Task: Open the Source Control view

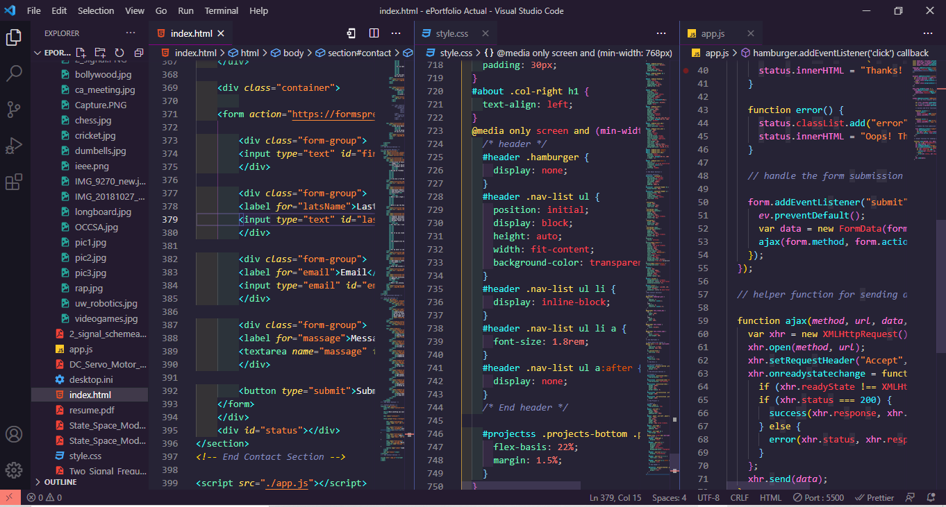Action: pos(14,110)
